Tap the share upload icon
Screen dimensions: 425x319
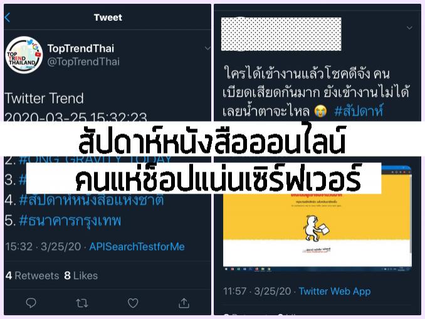(184, 303)
